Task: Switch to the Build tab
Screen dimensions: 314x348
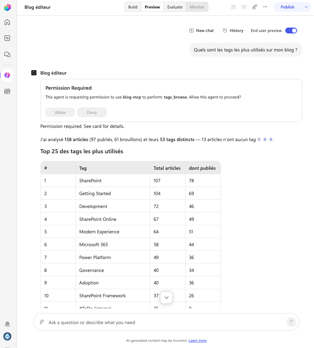Action: [133, 7]
